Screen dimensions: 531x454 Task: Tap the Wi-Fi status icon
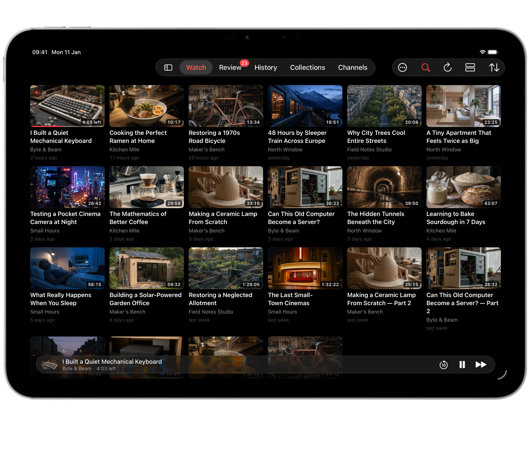click(482, 52)
